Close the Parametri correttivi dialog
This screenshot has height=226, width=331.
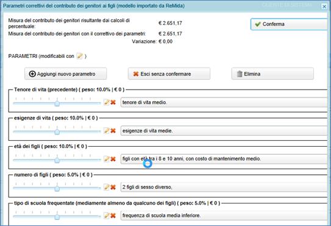(x=324, y=7)
